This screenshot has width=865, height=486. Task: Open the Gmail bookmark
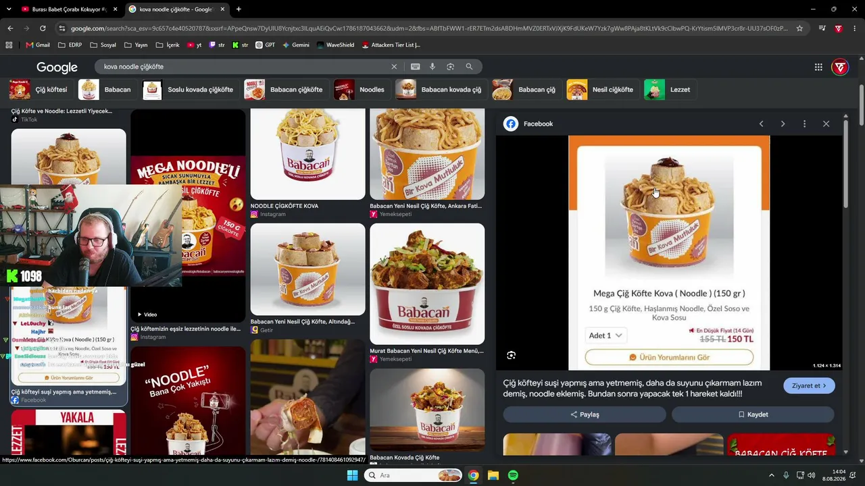38,45
